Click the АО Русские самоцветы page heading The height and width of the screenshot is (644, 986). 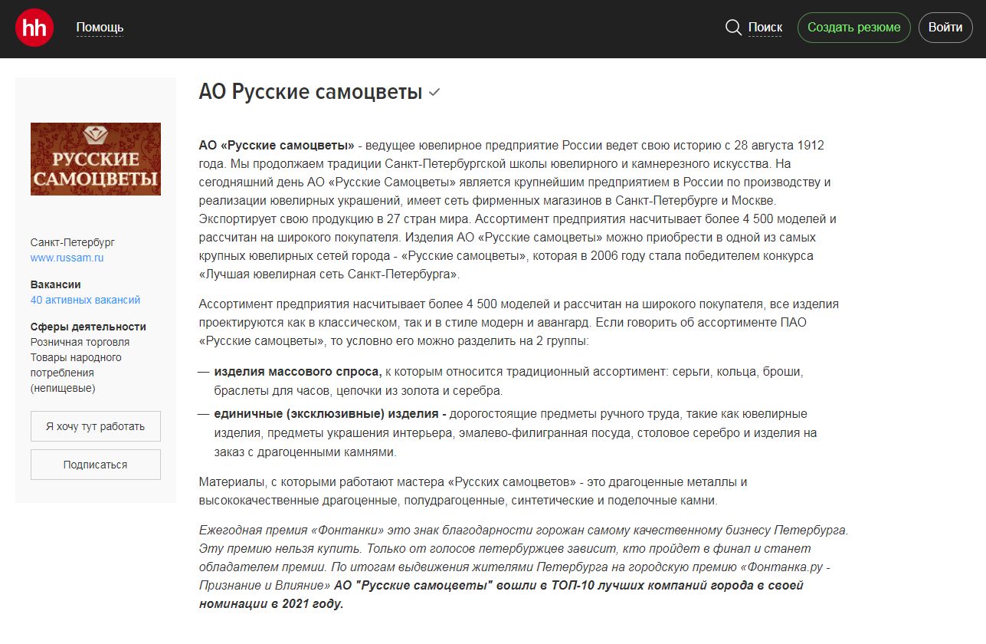point(310,93)
